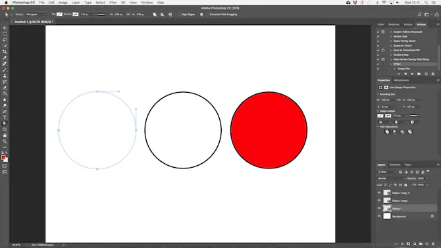Delete action with Actions panel trash icon
Screen dimensions: 441x248
433,74
